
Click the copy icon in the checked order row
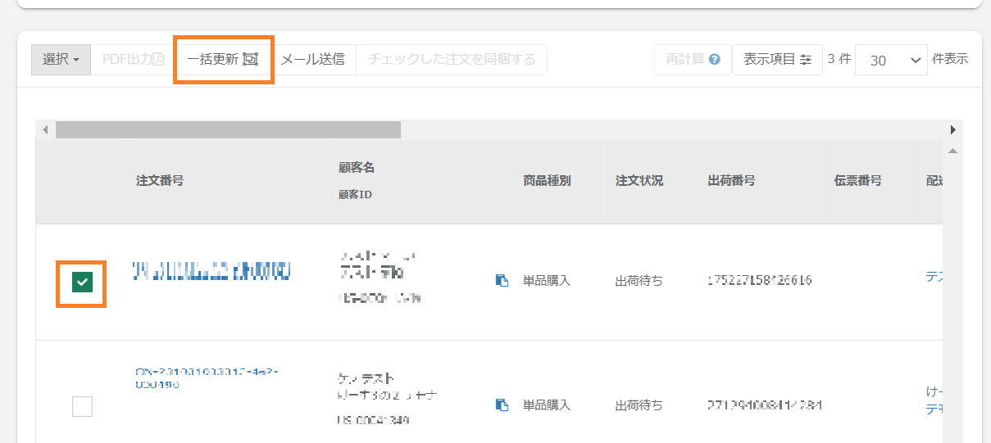(502, 281)
